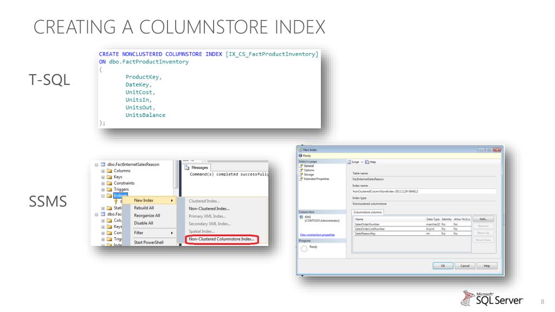Click the Move Up button
The height and width of the screenshot is (312, 555).
tap(483, 233)
